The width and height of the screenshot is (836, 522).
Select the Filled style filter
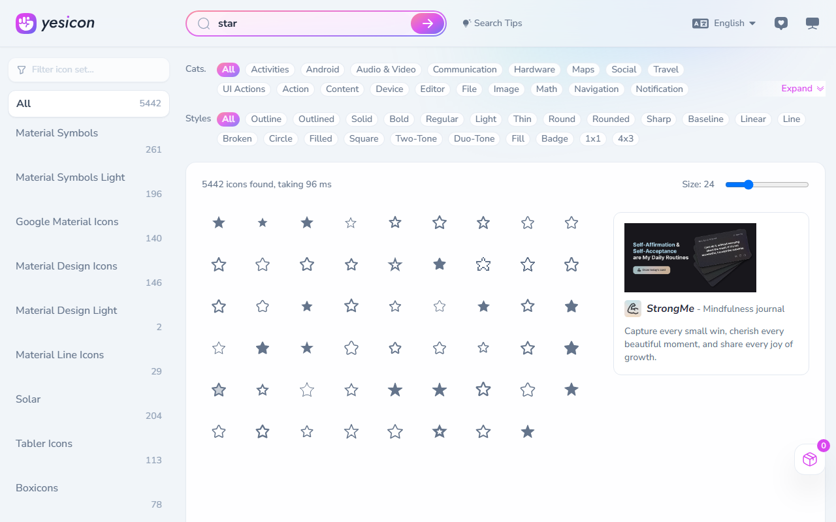(321, 139)
